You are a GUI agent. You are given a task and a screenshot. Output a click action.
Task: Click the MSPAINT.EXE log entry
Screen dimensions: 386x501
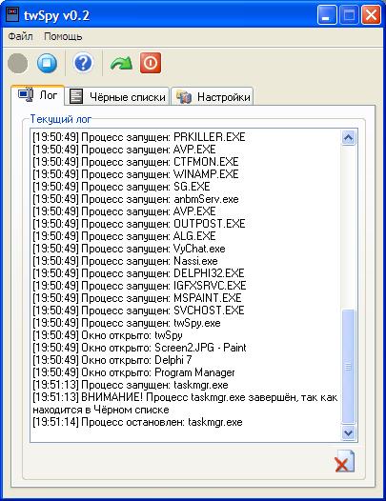[x=137, y=298]
